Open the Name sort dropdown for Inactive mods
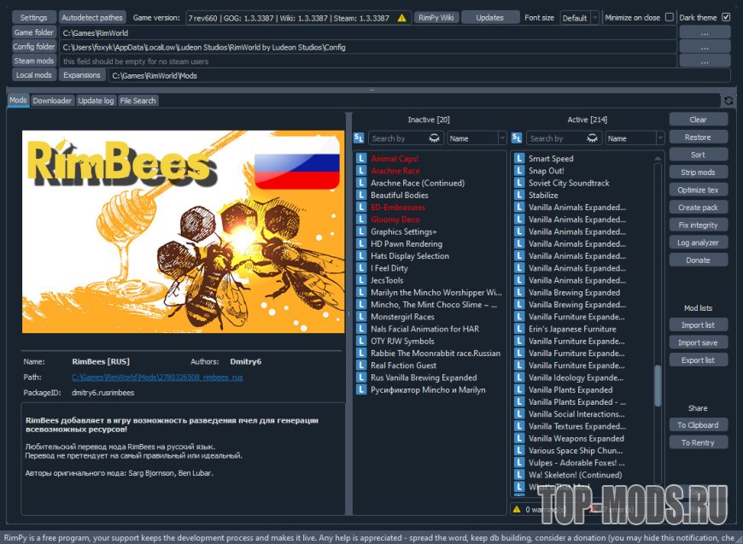Image resolution: width=743 pixels, height=544 pixels. click(x=477, y=138)
